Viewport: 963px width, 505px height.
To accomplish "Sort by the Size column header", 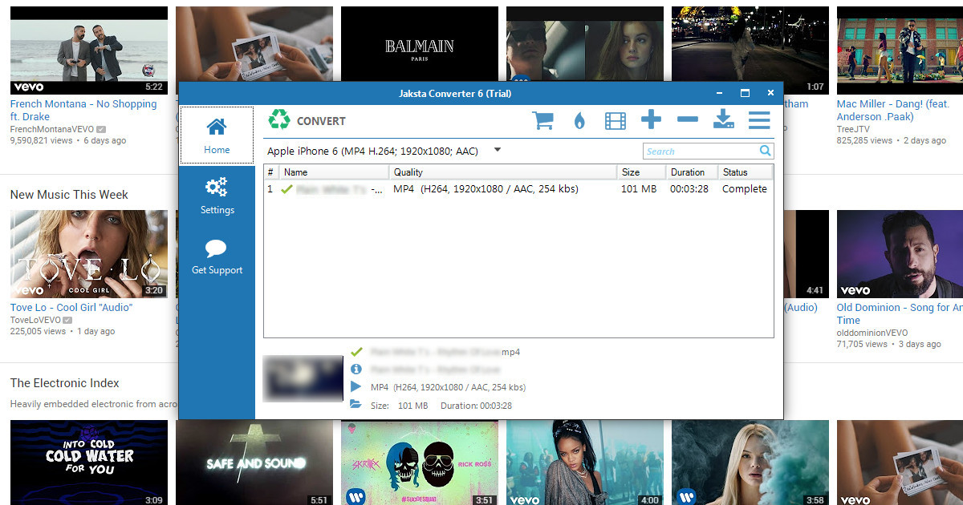I will [x=641, y=172].
